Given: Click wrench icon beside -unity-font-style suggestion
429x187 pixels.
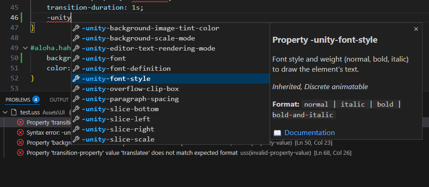Looking at the screenshot, I should click(x=76, y=79).
